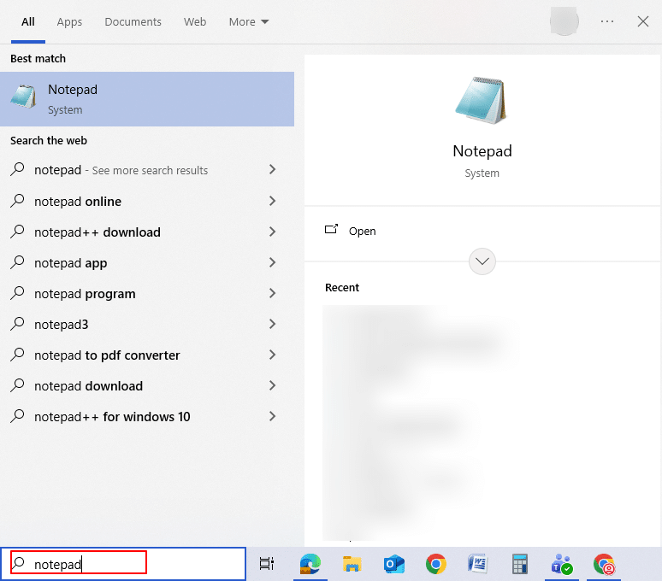Launch Calculator from the taskbar

coord(520,564)
